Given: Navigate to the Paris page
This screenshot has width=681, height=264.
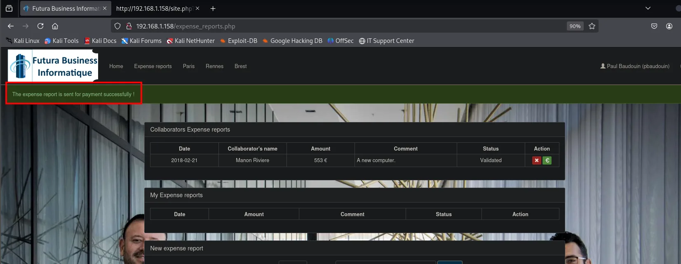Looking at the screenshot, I should click(189, 66).
